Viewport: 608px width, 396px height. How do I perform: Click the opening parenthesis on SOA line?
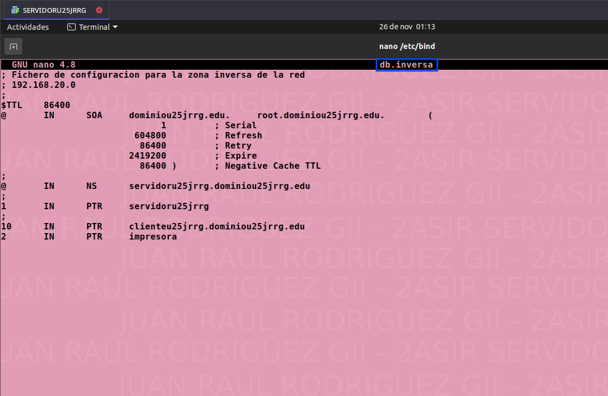[430, 115]
